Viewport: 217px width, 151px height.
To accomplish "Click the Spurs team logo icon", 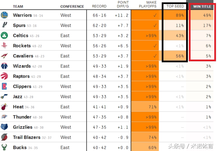I will coord(4,25).
